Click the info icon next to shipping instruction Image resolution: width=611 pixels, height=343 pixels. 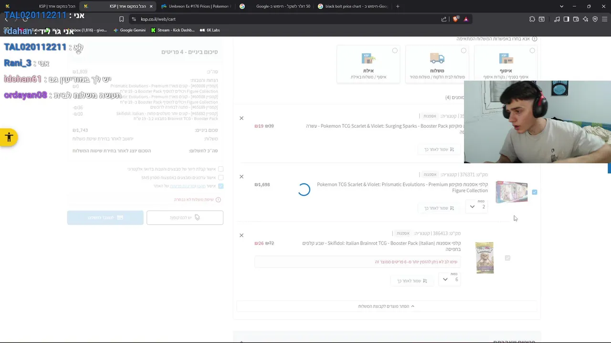(x=535, y=39)
